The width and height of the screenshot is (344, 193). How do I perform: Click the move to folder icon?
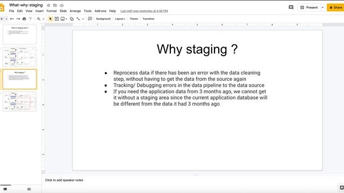click(x=55, y=5)
